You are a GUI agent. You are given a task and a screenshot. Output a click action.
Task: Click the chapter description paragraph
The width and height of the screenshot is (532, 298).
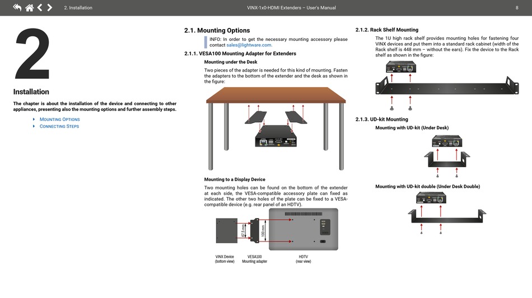(x=95, y=106)
